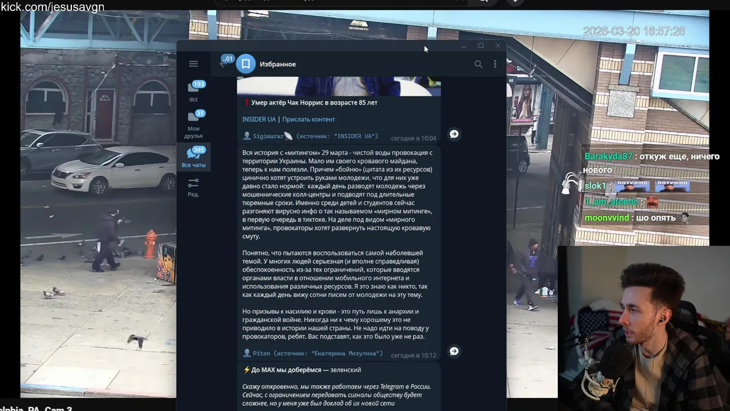Open the photo above the Chuck Norris headline

tap(339, 86)
